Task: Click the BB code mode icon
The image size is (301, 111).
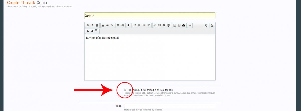Action: coord(212,25)
